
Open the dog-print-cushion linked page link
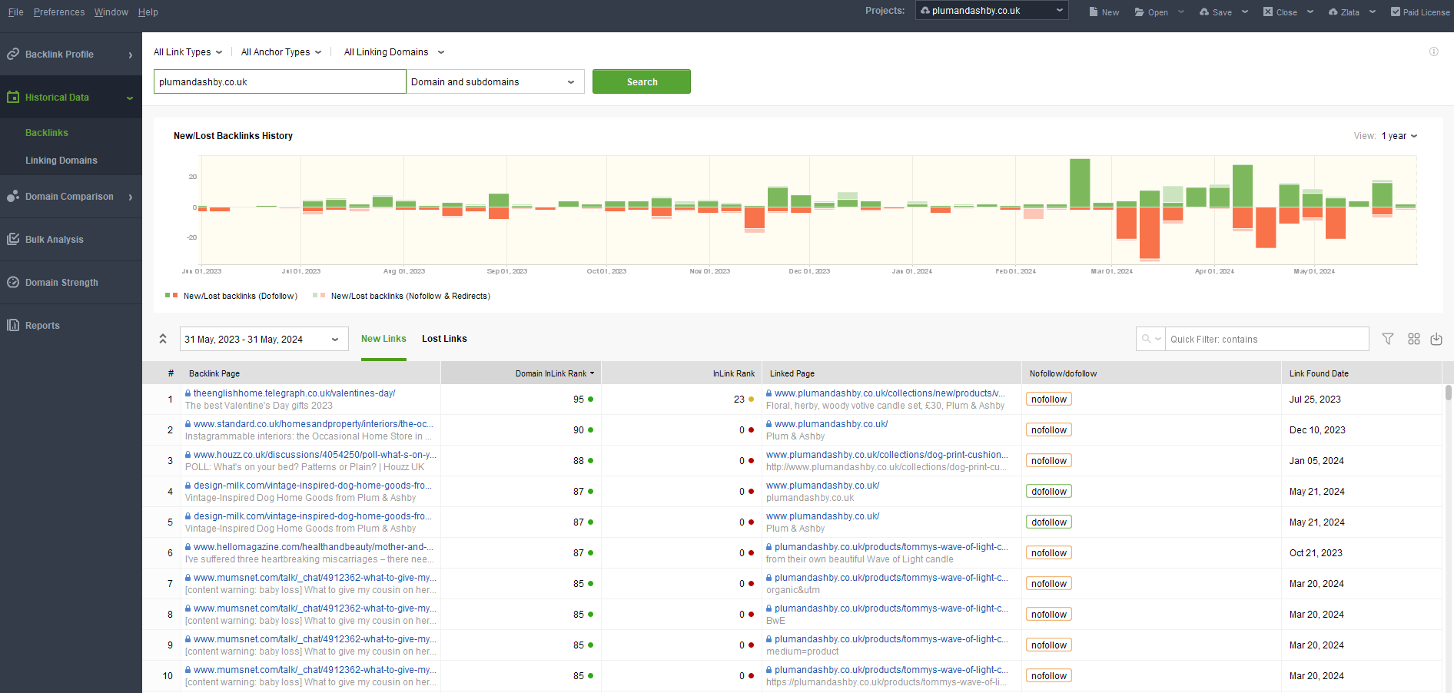click(887, 455)
